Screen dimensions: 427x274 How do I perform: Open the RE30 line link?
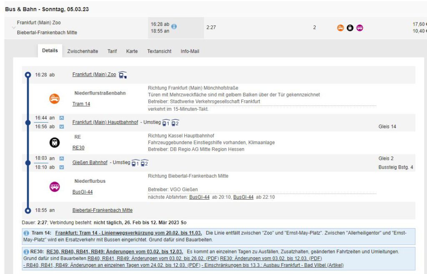78,147
